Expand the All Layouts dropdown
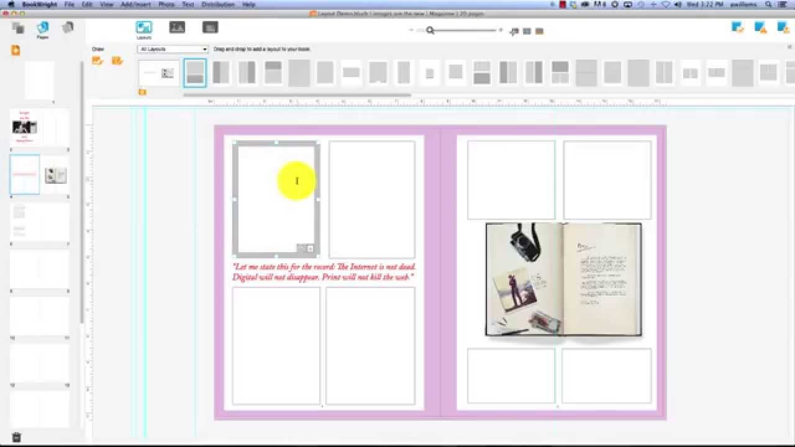Viewport: 795px width, 447px height. click(x=173, y=49)
